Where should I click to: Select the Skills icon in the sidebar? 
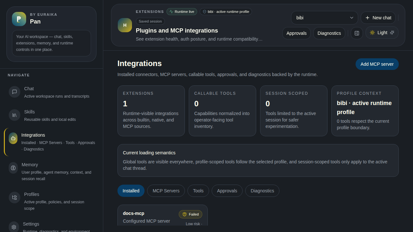[x=14, y=115]
